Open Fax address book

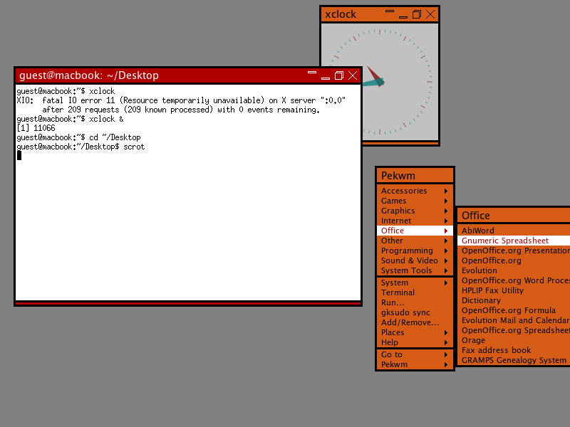point(514,350)
